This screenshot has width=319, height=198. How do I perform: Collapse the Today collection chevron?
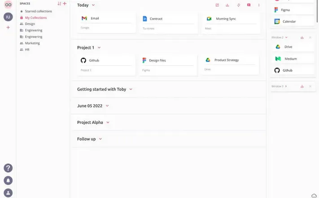[x=93, y=5]
